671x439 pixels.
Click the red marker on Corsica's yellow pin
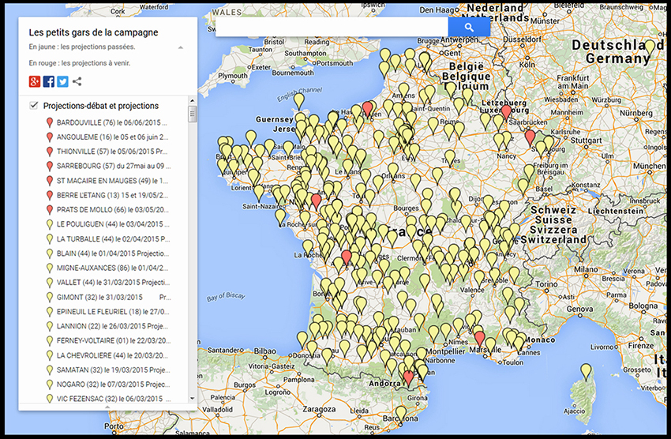(x=586, y=371)
